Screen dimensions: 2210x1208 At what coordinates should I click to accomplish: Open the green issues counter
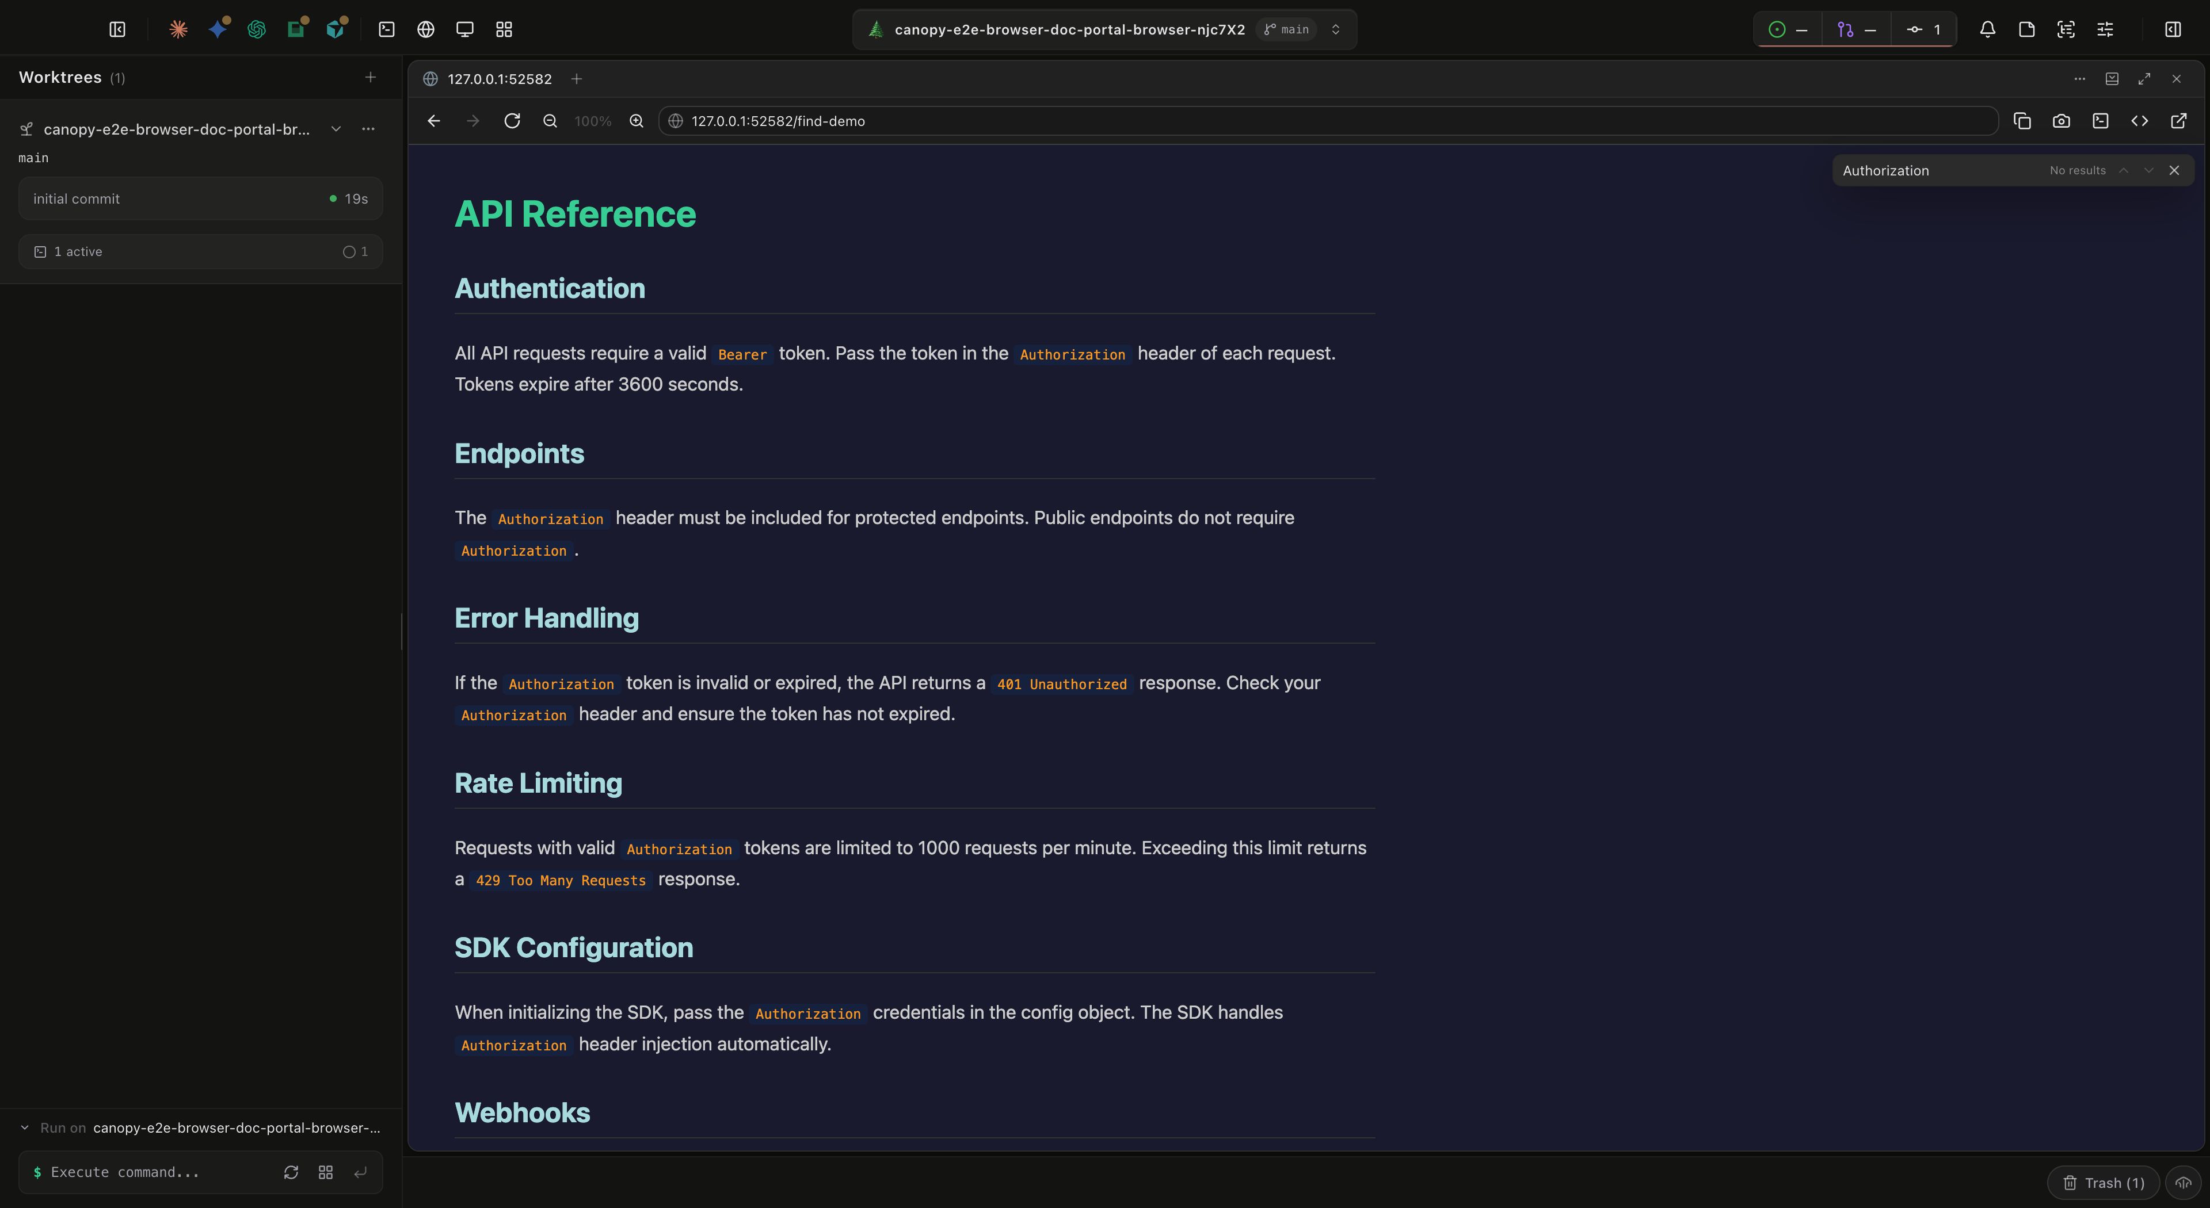pos(1789,29)
